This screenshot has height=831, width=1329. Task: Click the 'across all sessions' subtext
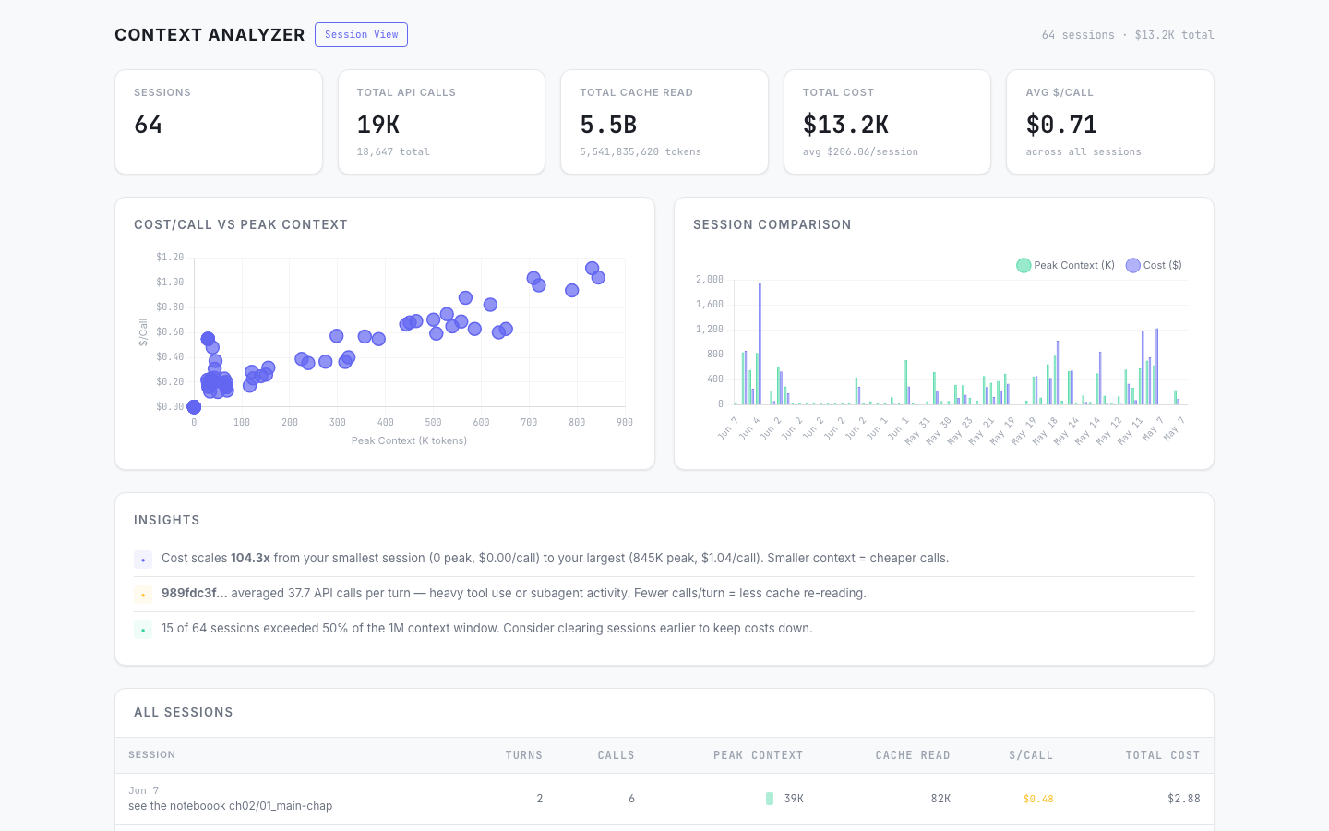click(1084, 151)
